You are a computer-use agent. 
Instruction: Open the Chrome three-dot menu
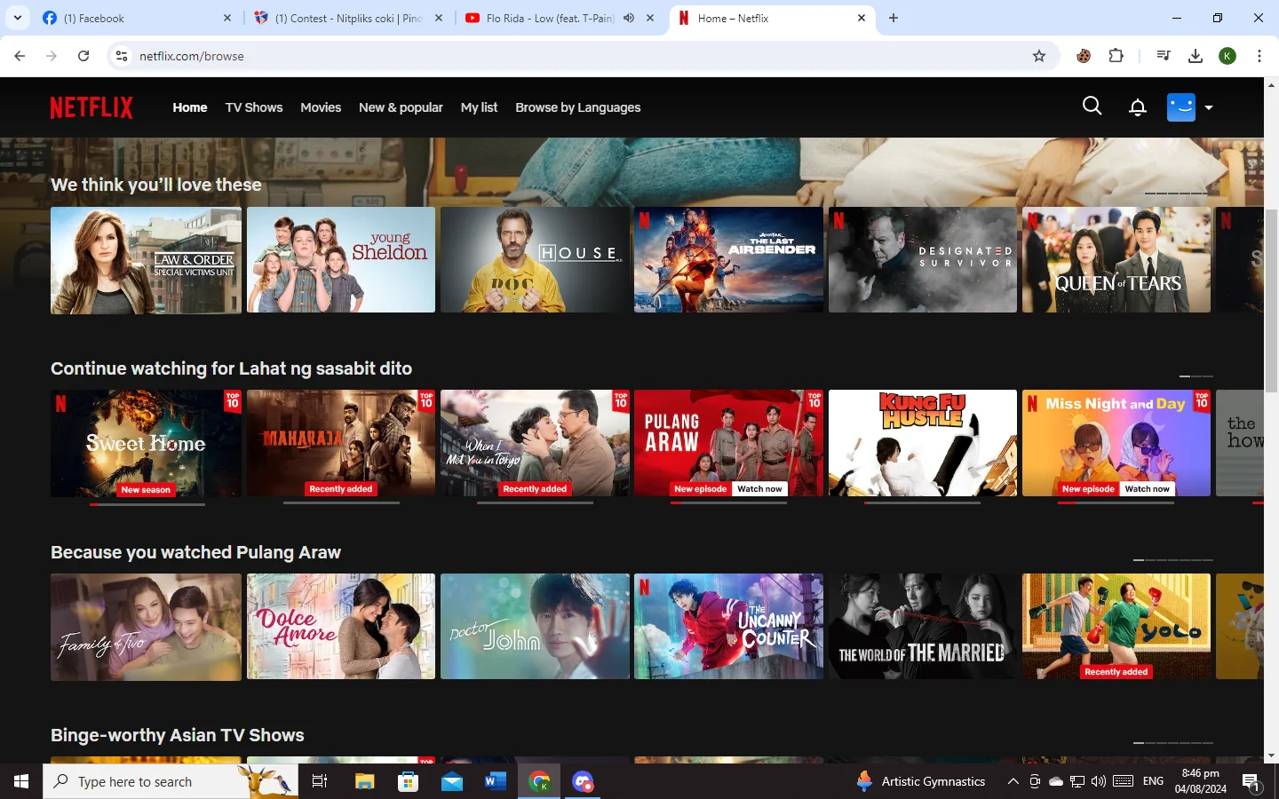point(1259,56)
